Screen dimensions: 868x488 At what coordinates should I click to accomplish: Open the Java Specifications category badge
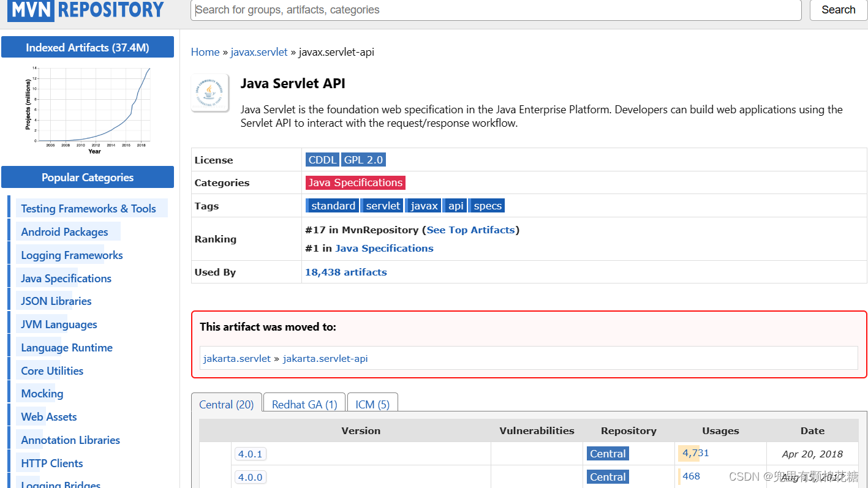pos(355,182)
